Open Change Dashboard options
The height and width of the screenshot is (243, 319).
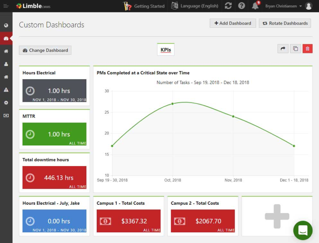[45, 50]
